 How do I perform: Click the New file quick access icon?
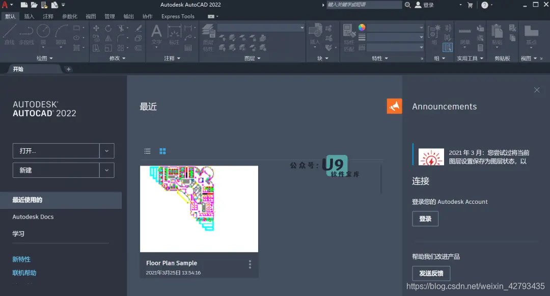(24, 5)
